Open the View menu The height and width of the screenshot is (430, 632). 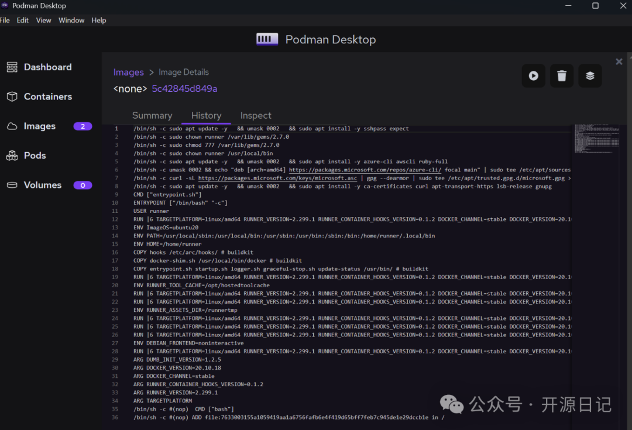(x=44, y=20)
